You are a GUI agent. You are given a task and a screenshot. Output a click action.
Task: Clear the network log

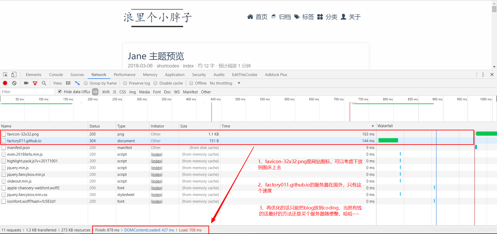click(x=14, y=83)
